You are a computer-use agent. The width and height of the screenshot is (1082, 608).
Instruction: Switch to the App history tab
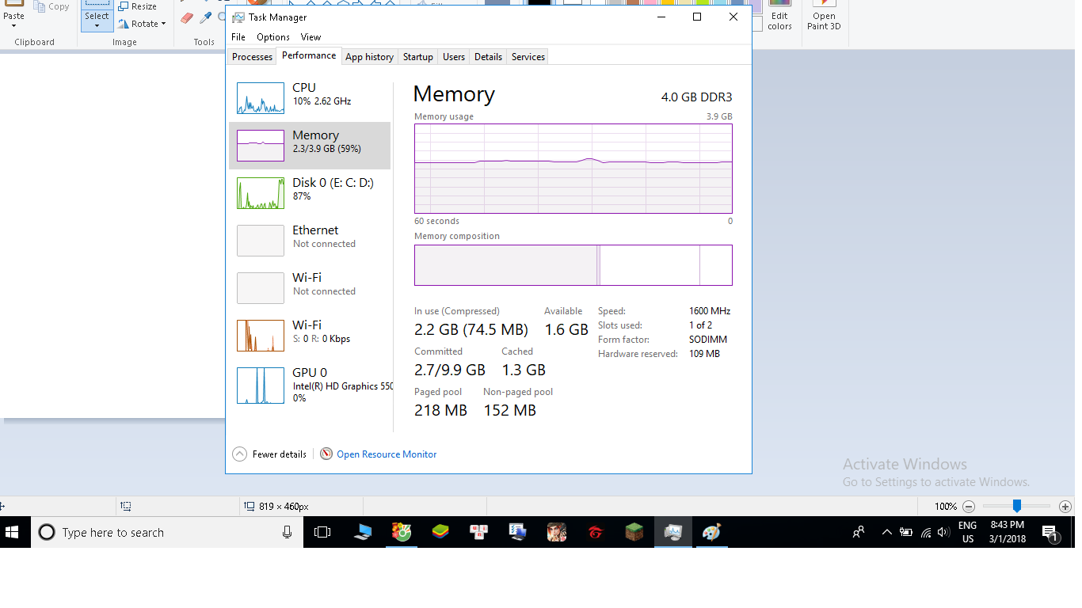click(369, 57)
